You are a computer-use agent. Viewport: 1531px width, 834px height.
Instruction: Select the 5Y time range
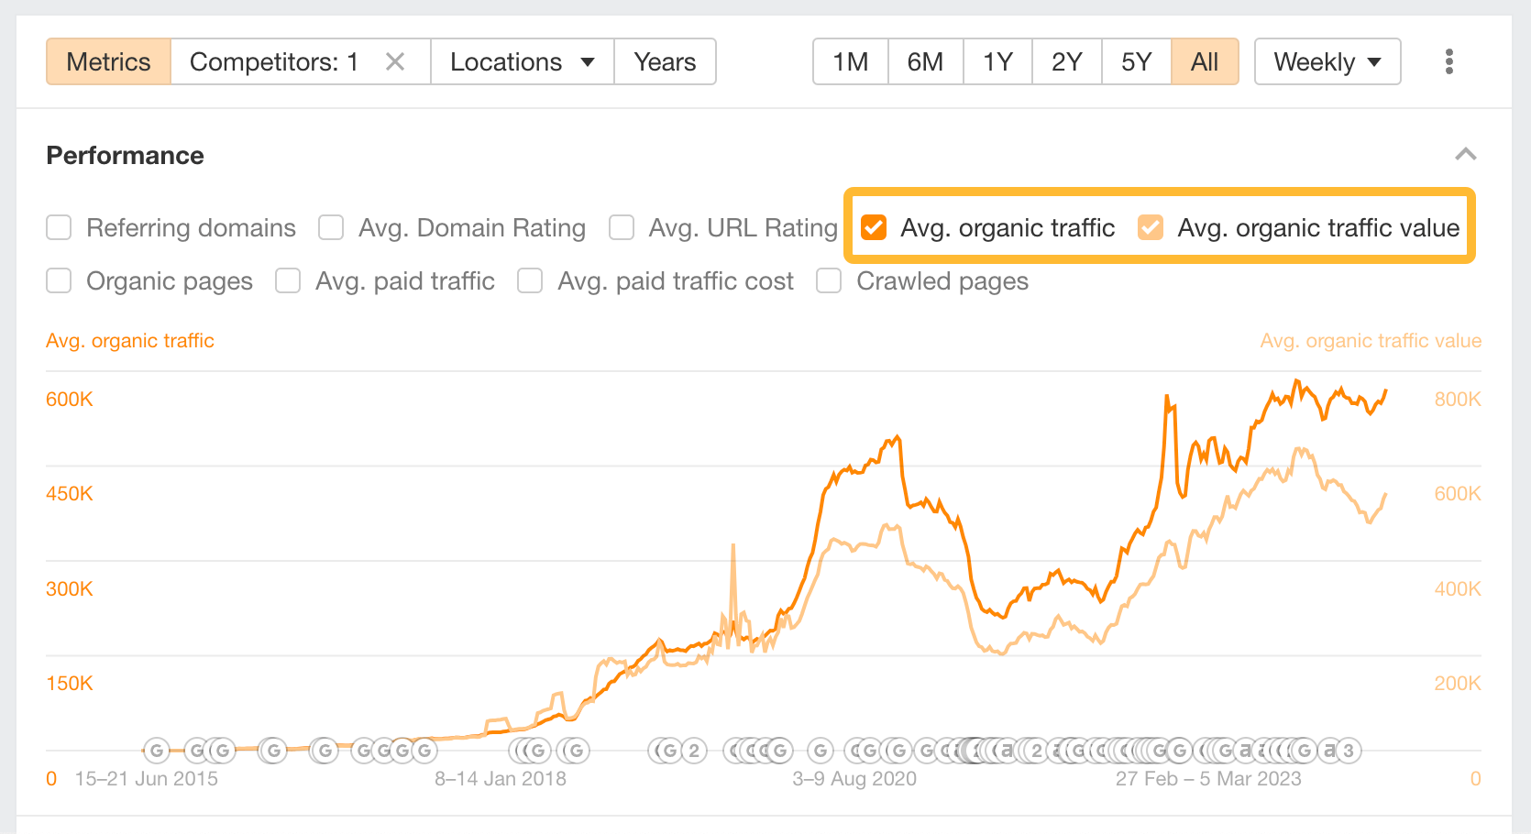1136,61
